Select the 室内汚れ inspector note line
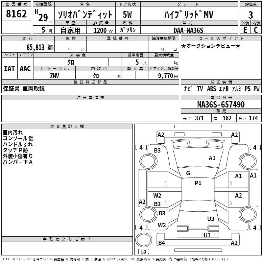Image resolution: width=263 pixels, height=263 pixels. tap(13, 132)
